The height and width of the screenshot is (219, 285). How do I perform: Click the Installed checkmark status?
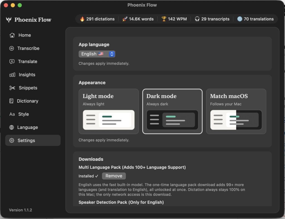tap(88, 176)
